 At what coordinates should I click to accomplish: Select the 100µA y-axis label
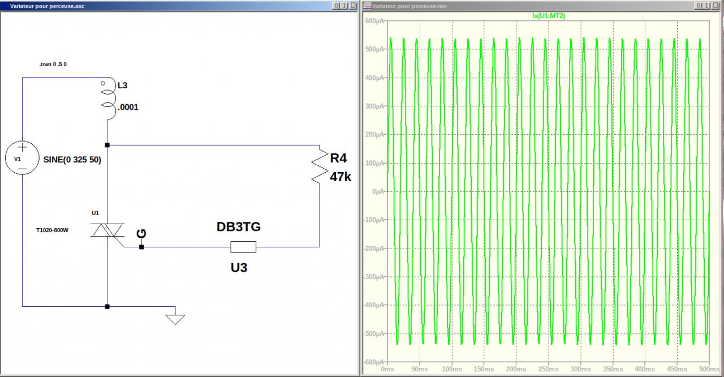(x=374, y=163)
